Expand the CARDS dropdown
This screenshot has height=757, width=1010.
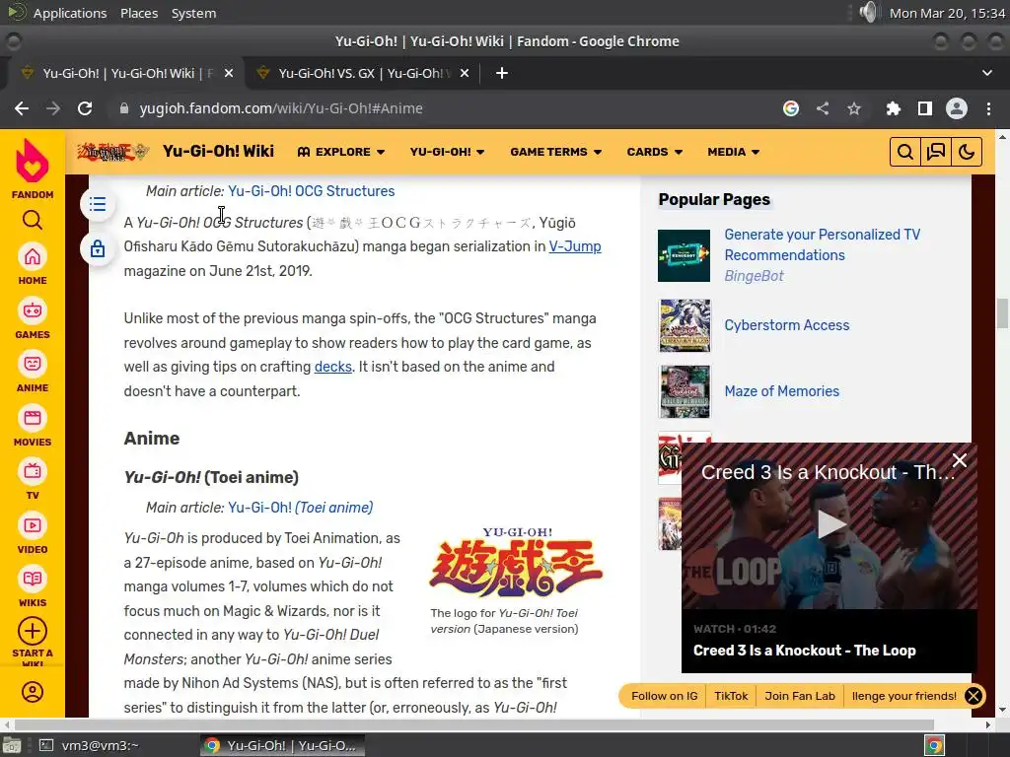click(x=655, y=152)
